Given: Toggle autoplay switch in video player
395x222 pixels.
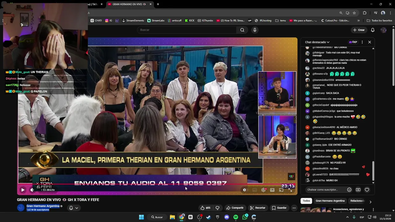Looking at the screenshot, I should [244, 190].
